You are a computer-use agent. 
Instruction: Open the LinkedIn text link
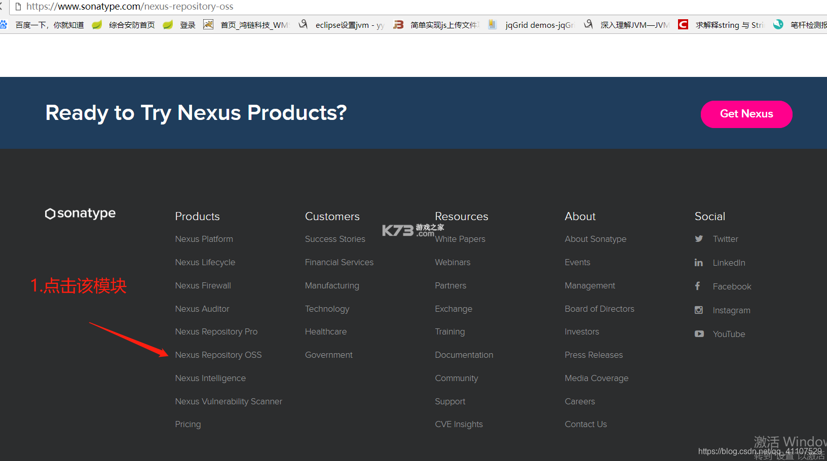729,263
